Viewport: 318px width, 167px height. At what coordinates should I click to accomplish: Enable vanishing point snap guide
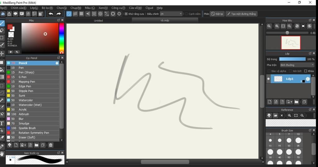tap(88, 14)
